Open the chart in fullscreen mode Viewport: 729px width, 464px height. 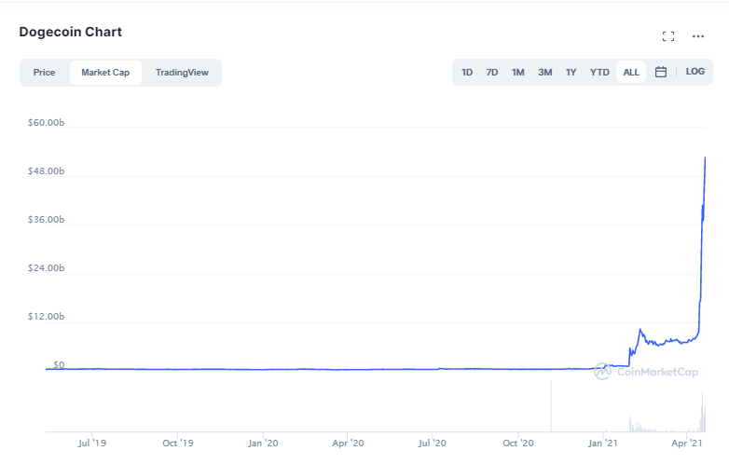pyautogui.click(x=668, y=36)
